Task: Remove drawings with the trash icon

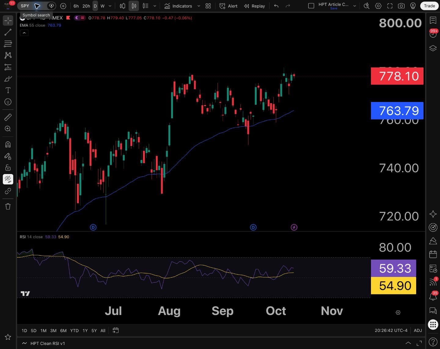Action: (8, 206)
